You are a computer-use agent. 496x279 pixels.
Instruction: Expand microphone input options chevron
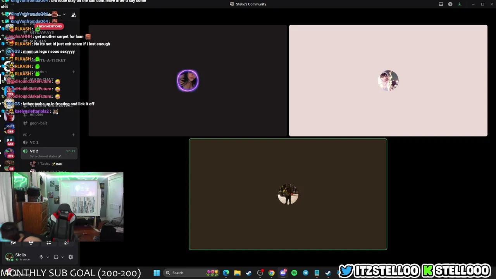pos(48,257)
